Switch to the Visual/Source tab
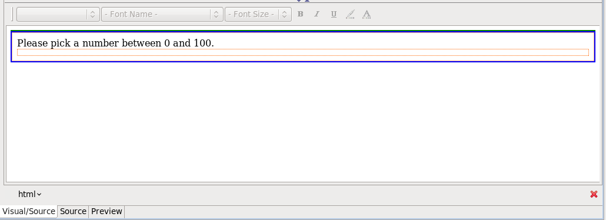This screenshot has width=606, height=220. (29, 212)
